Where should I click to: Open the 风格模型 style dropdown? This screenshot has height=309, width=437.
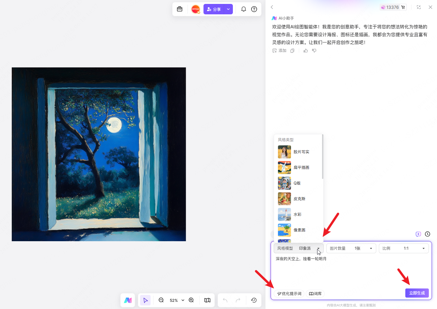coord(299,248)
